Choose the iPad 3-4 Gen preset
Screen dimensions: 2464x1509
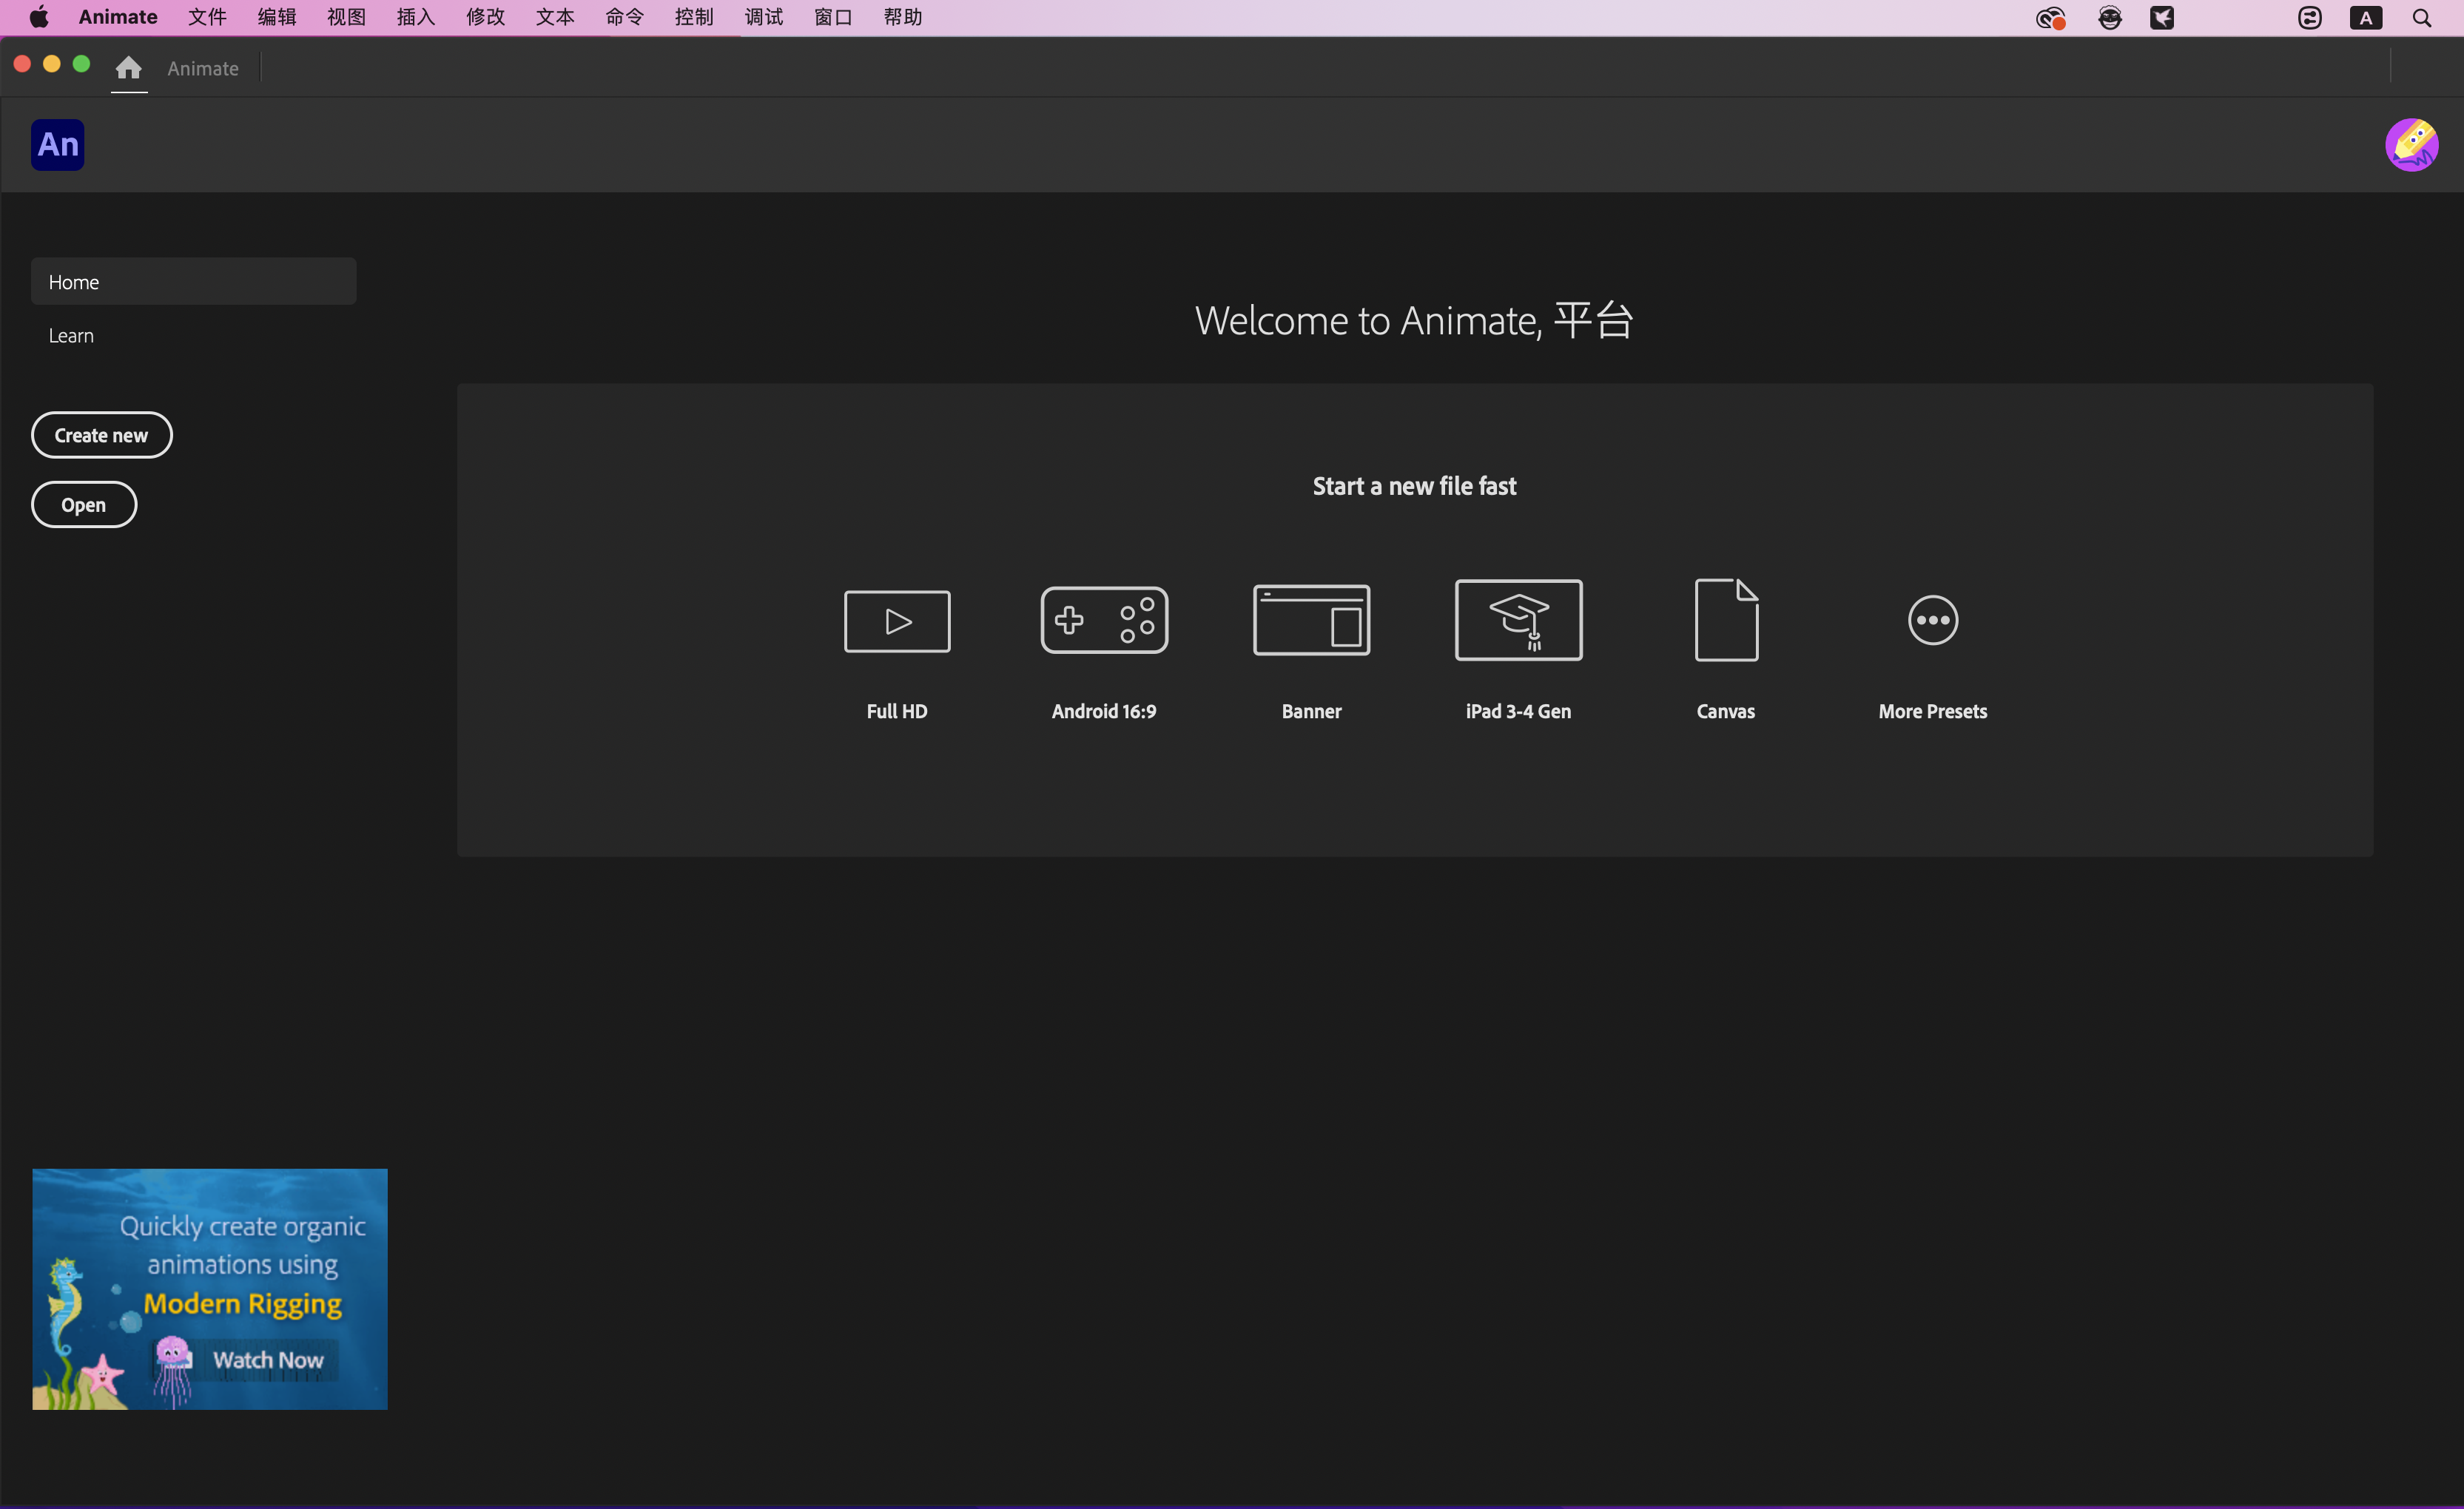click(1517, 650)
